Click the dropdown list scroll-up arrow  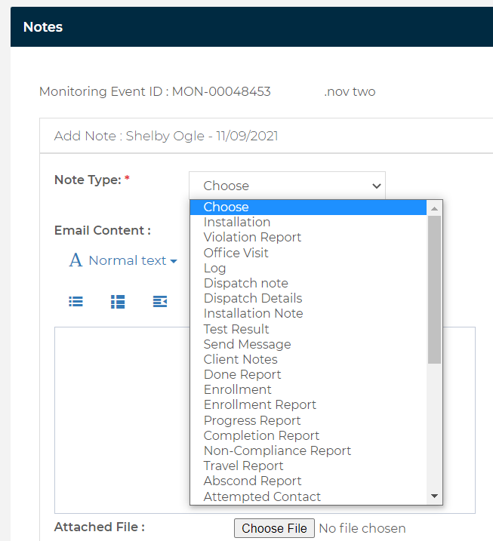pyautogui.click(x=434, y=208)
